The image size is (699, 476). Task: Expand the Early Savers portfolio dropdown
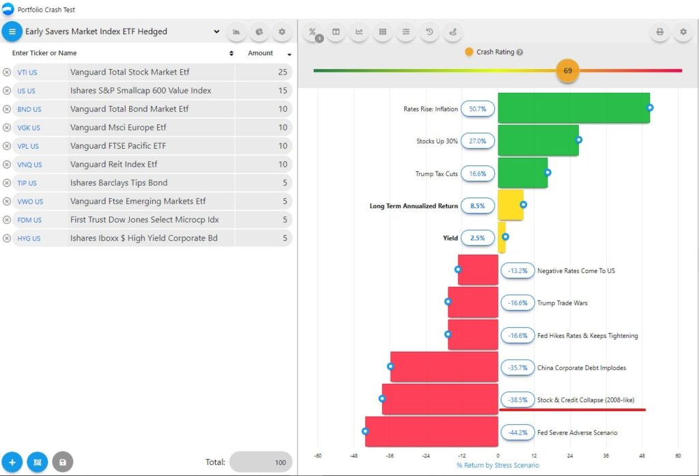216,31
